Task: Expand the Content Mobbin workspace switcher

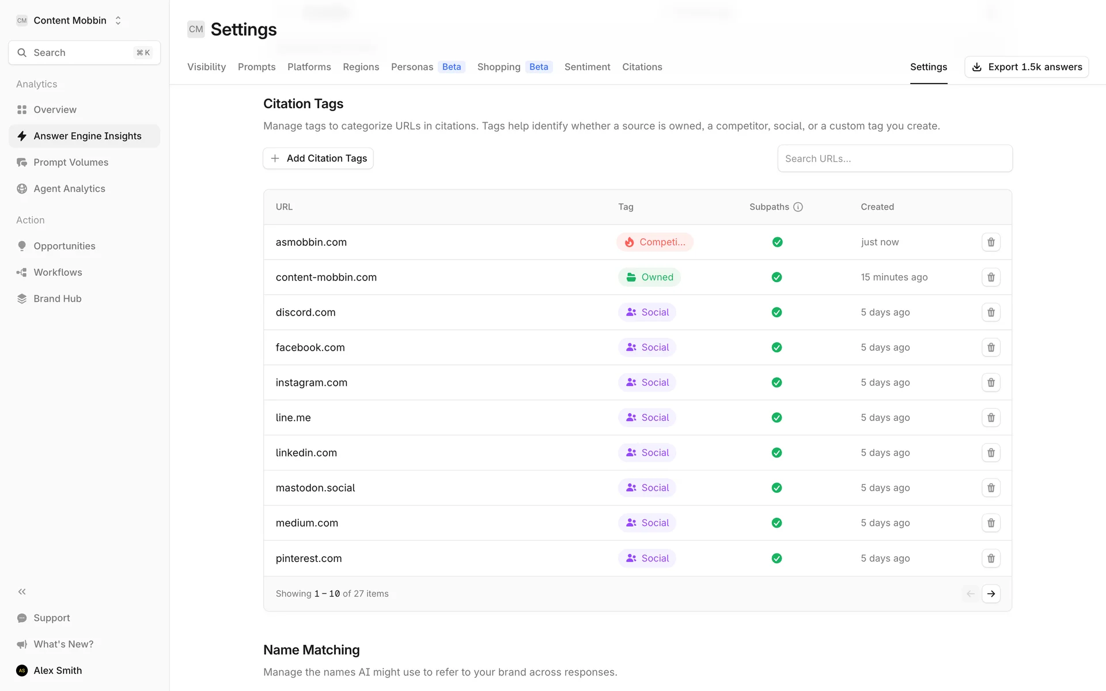Action: [69, 20]
